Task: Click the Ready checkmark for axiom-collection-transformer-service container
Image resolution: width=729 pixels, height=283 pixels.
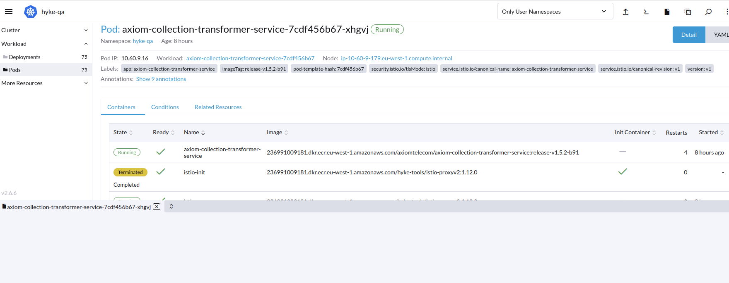Action: tap(161, 152)
